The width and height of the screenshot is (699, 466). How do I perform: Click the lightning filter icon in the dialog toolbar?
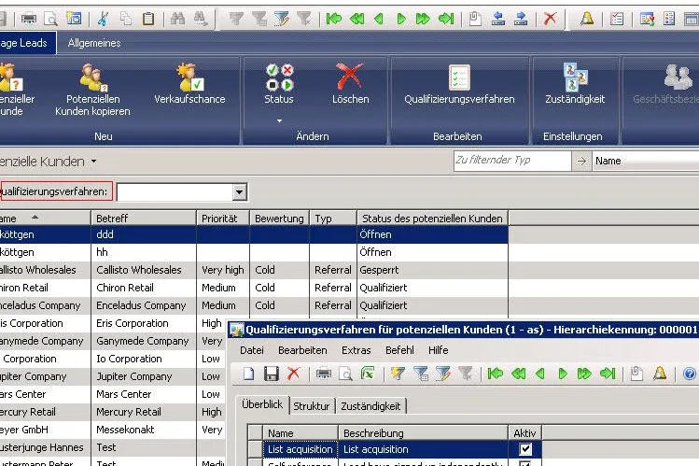(x=398, y=374)
